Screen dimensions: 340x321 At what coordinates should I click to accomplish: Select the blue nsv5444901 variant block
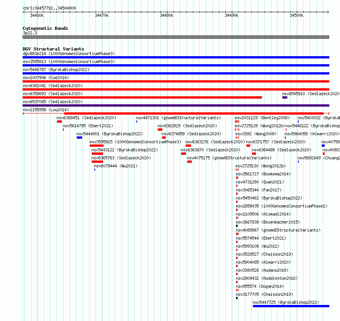[79, 138]
